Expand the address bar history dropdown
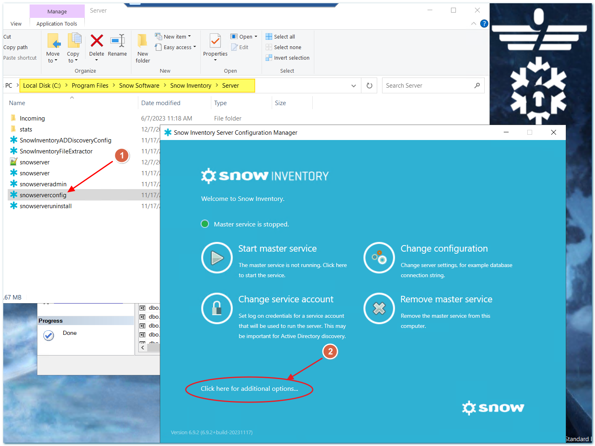595x446 pixels. (354, 86)
